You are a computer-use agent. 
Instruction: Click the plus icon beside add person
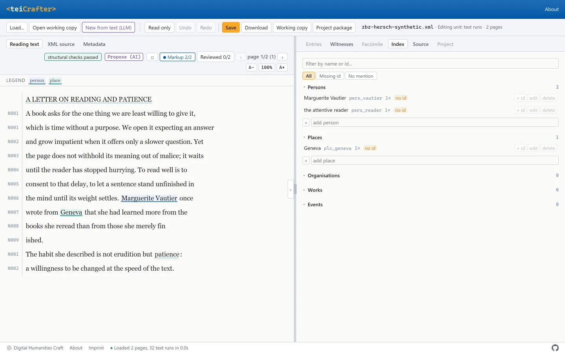pos(306,123)
